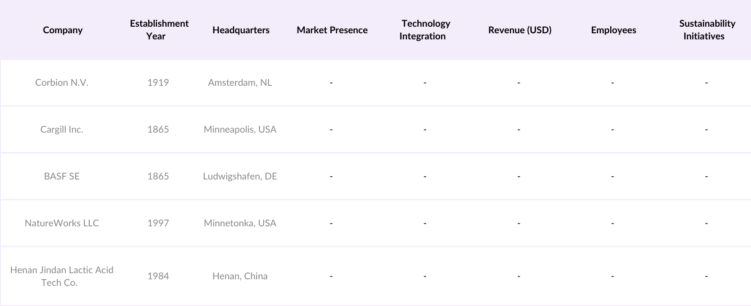Select the BASF SE row name
Image resolution: width=751 pixels, height=306 pixels.
[61, 176]
